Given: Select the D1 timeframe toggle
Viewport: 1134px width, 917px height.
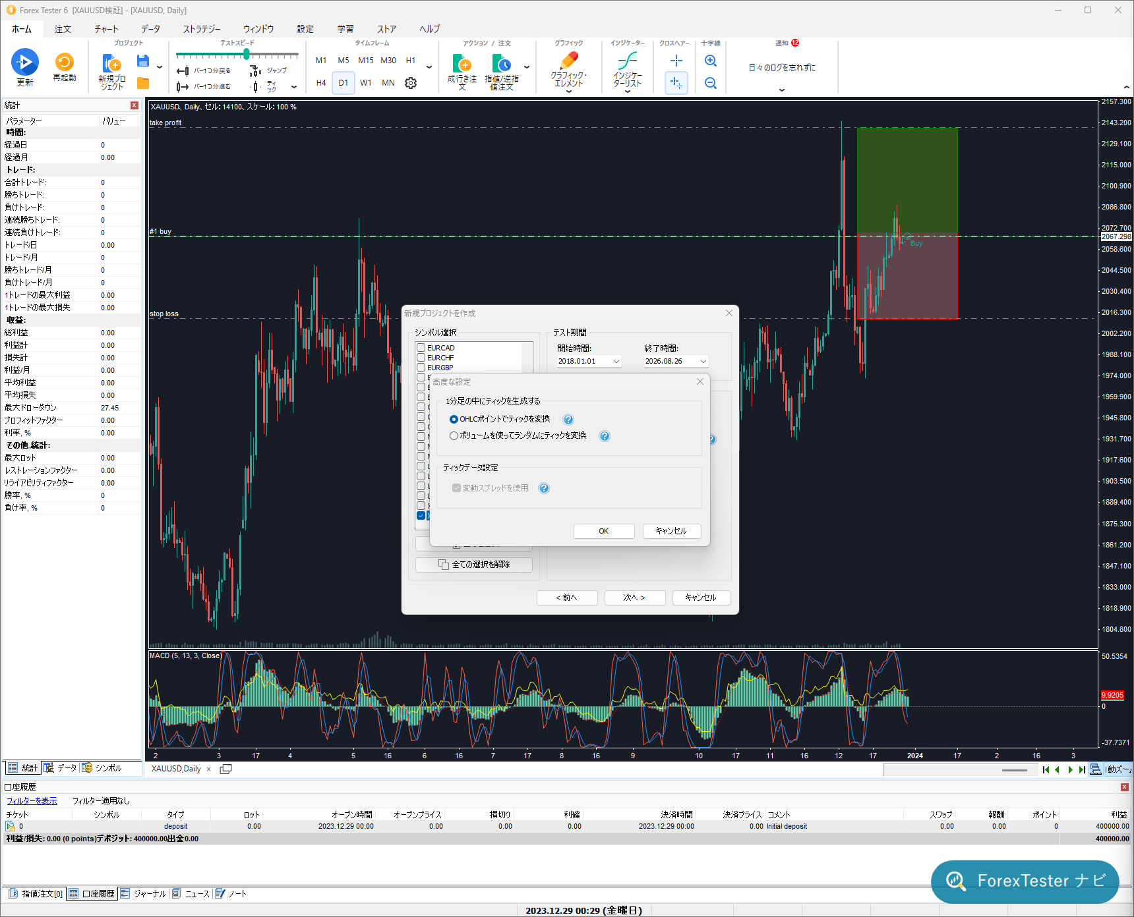Looking at the screenshot, I should (343, 83).
